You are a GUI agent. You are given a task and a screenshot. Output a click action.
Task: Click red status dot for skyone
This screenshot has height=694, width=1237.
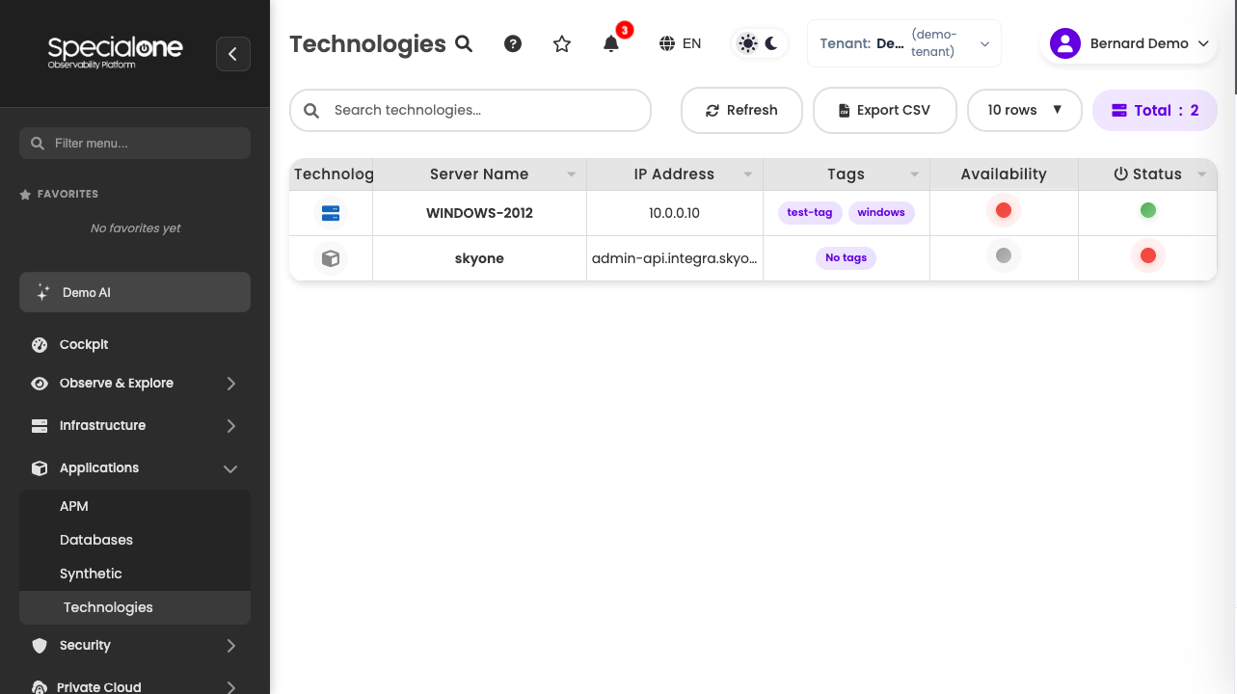click(1148, 255)
